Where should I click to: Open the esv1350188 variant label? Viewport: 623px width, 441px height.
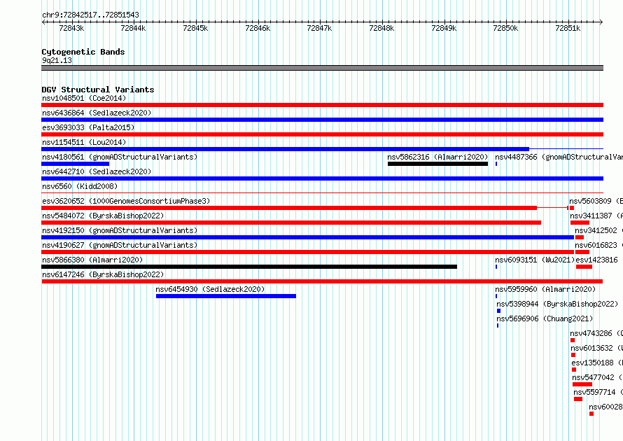[597, 363]
